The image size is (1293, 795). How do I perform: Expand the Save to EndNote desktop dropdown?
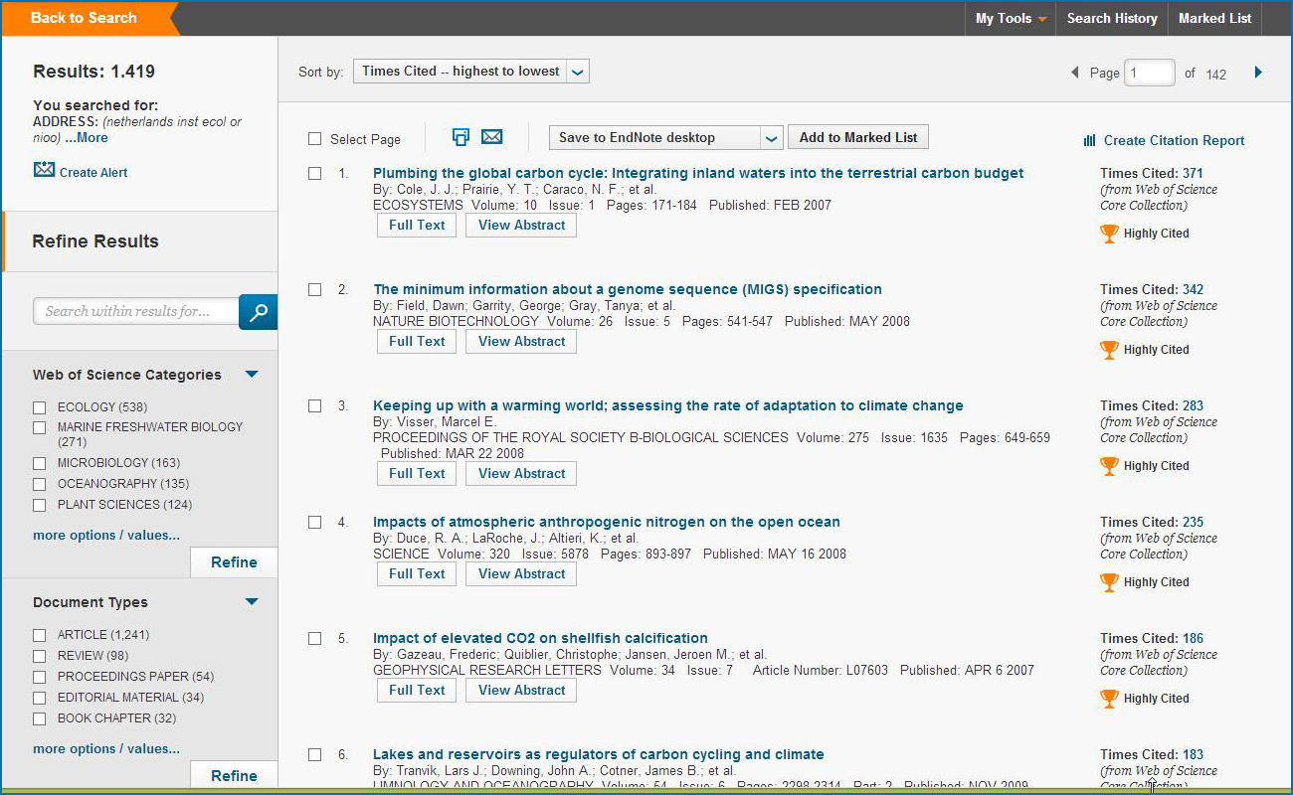771,138
